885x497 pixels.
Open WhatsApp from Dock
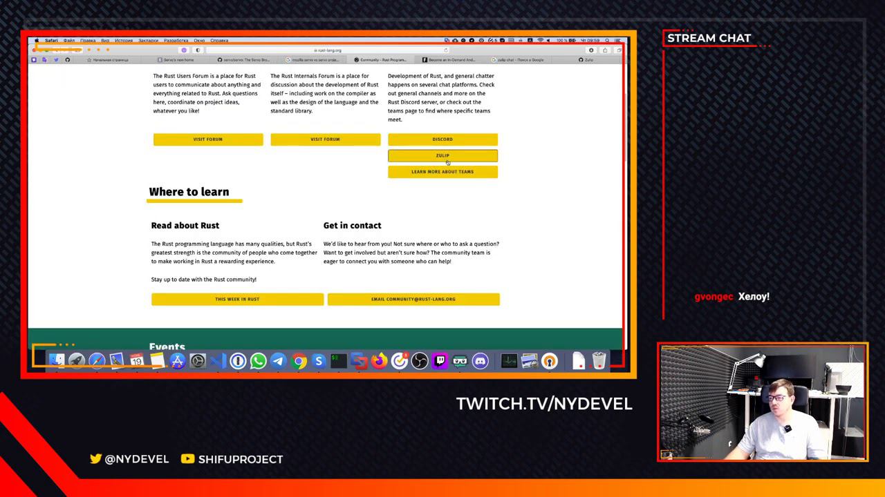(258, 360)
